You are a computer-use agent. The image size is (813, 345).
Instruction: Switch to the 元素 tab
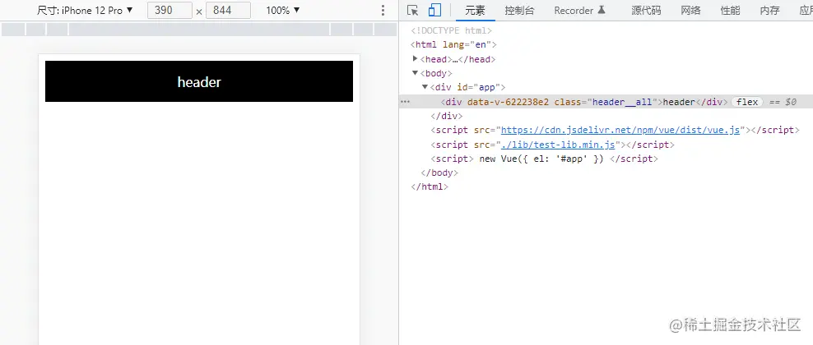(x=475, y=11)
